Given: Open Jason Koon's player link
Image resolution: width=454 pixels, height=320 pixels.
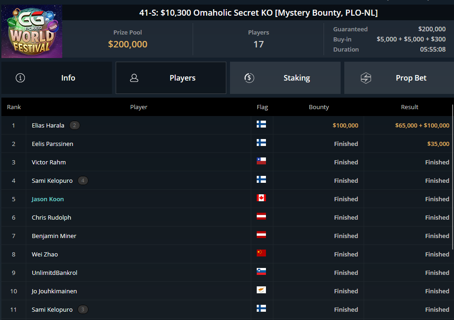Looking at the screenshot, I should pyautogui.click(x=48, y=199).
